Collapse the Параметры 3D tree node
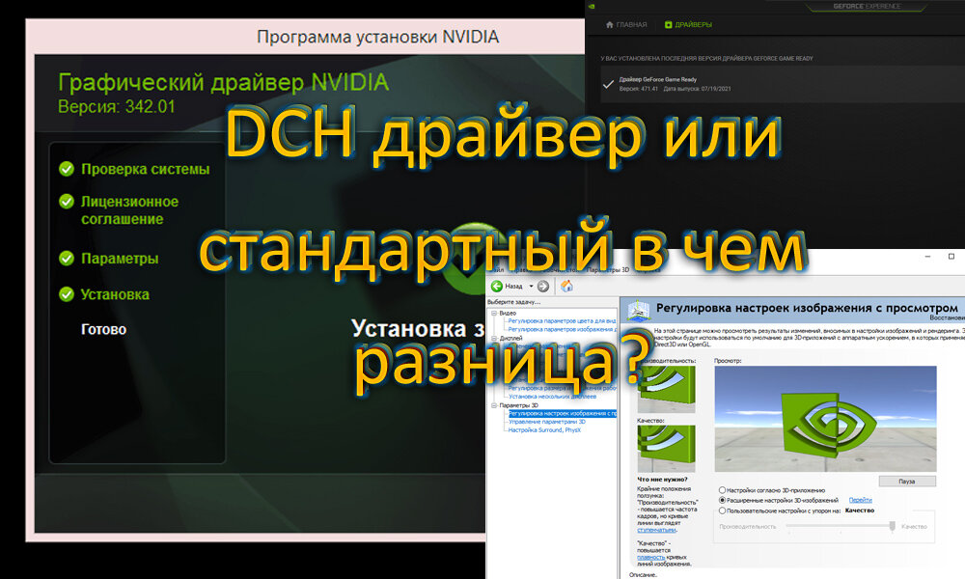The image size is (965, 579). point(493,405)
